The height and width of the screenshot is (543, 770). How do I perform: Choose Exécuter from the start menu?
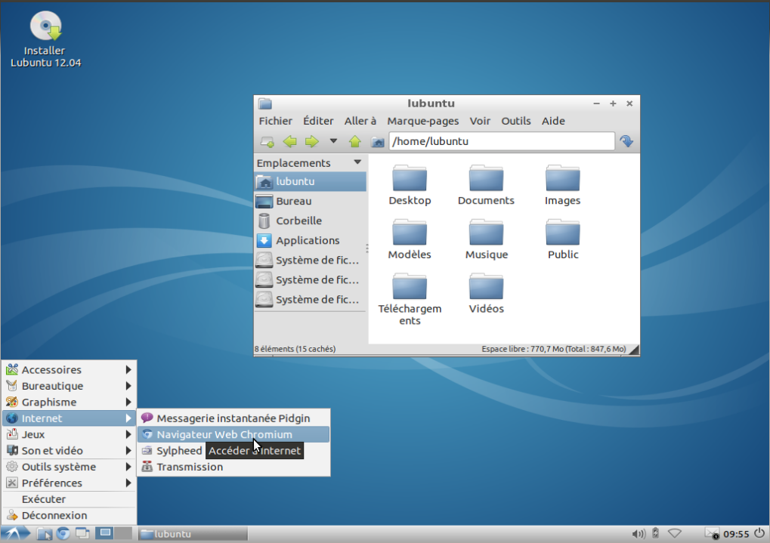pyautogui.click(x=70, y=499)
